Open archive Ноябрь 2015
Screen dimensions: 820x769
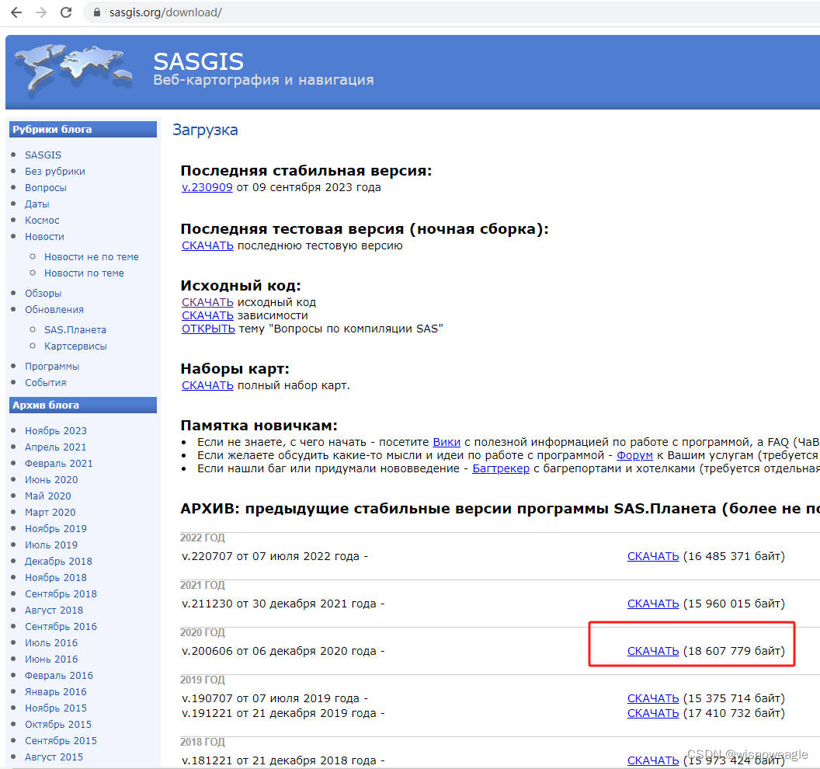pyautogui.click(x=56, y=708)
